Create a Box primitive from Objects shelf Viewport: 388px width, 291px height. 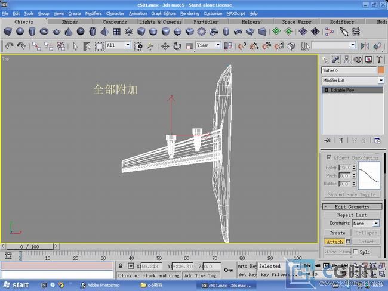click(8, 32)
